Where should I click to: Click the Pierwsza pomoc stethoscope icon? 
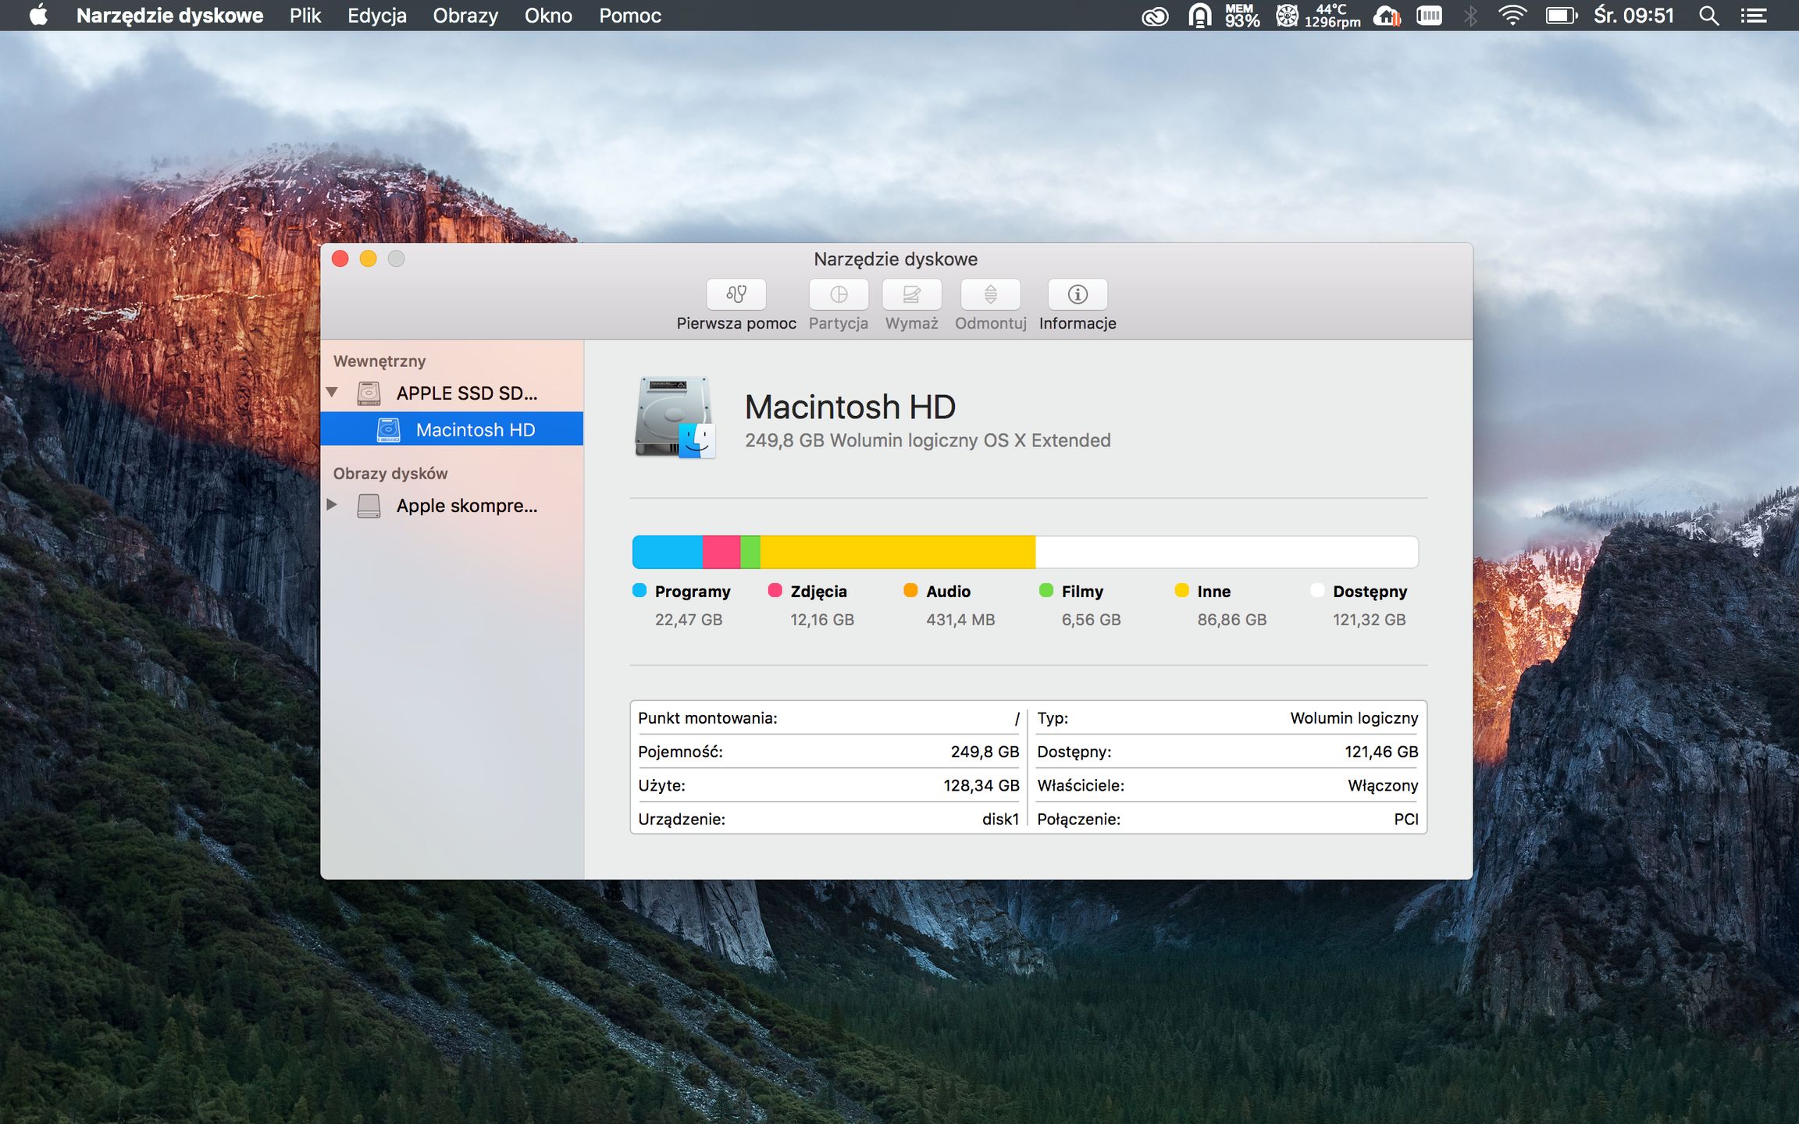736,294
